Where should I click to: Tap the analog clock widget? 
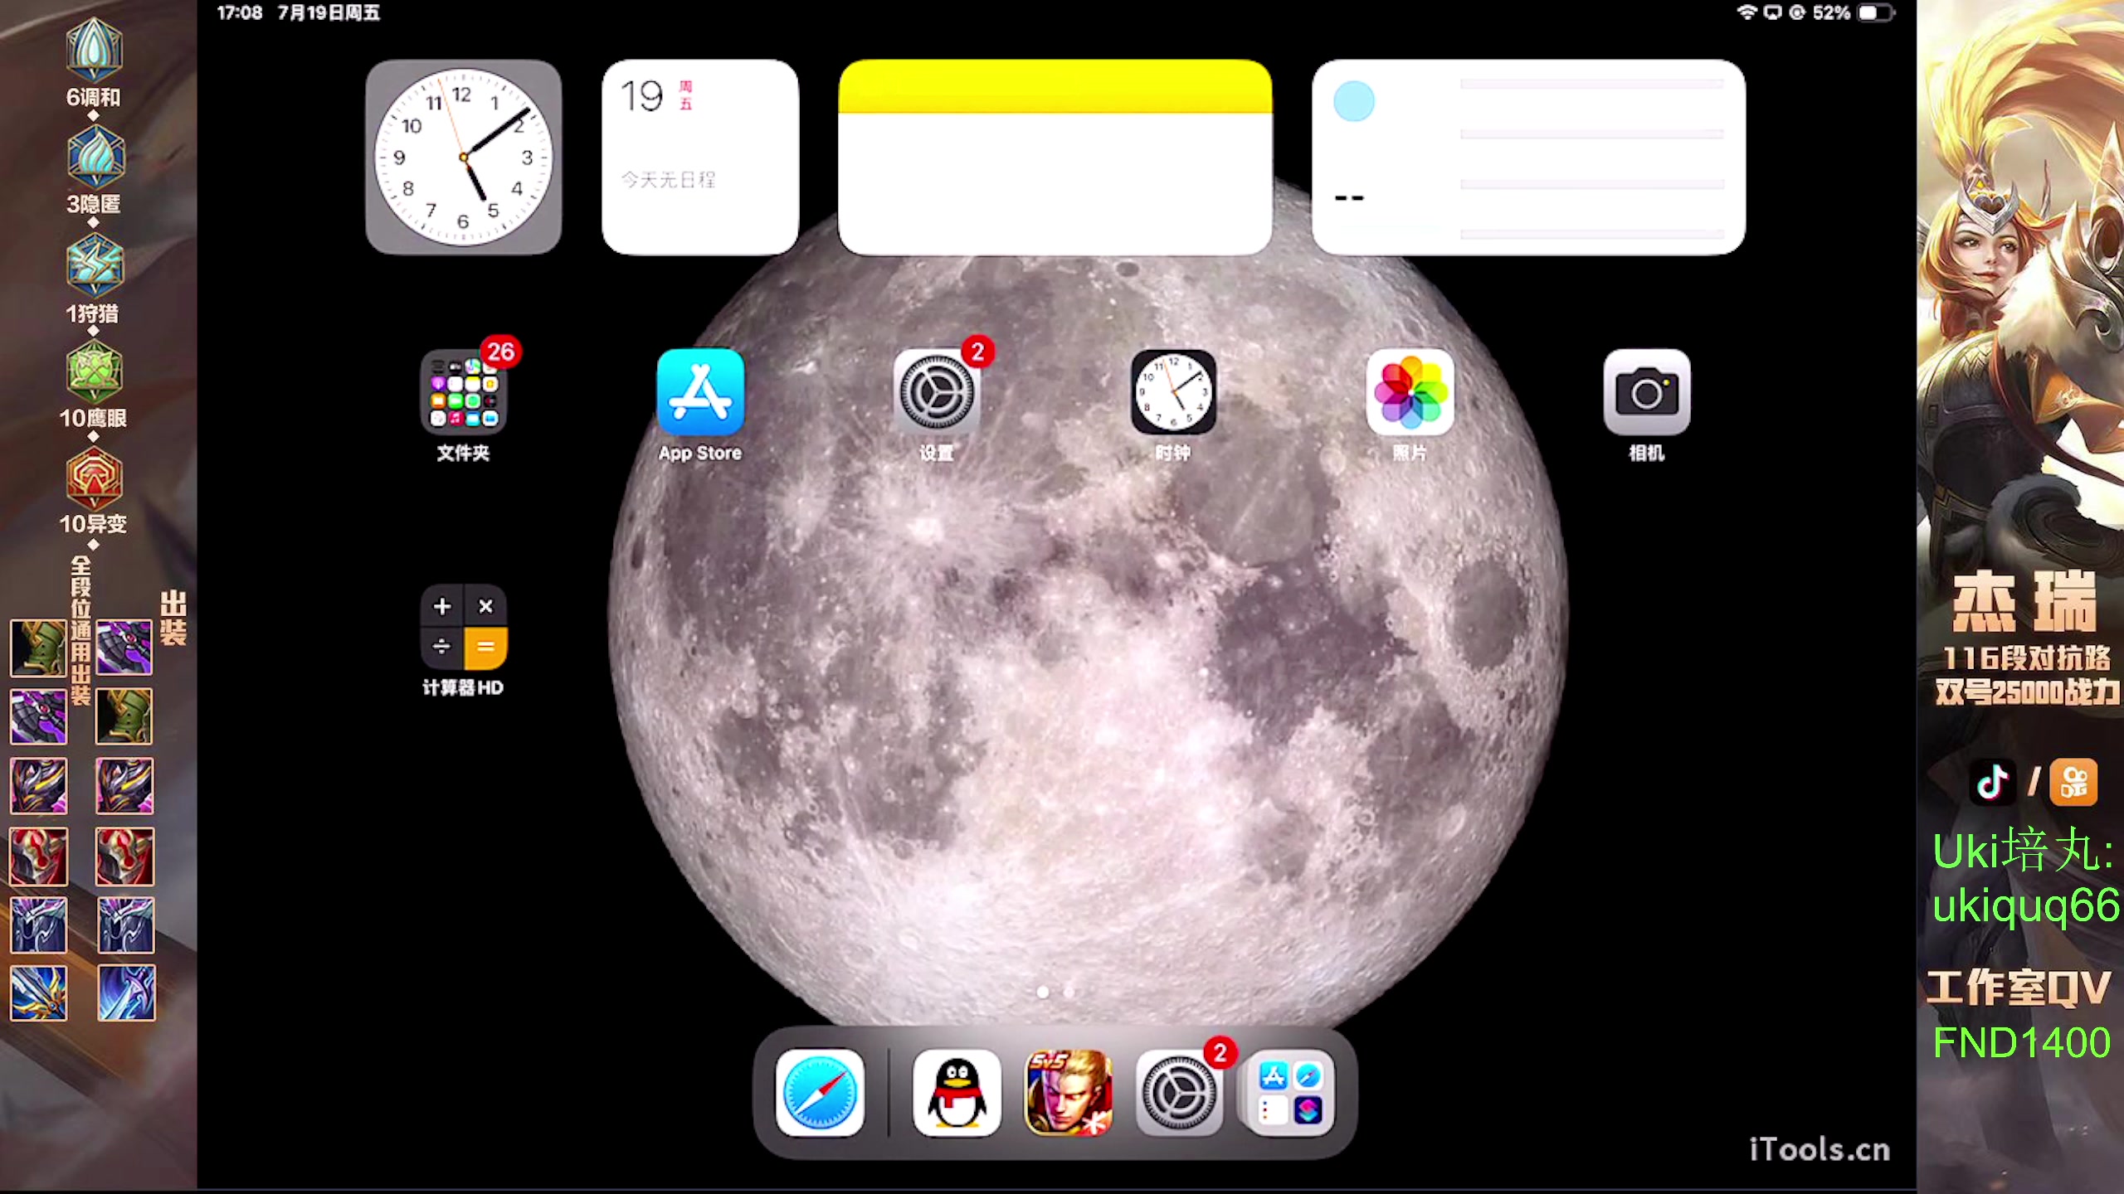pos(463,157)
